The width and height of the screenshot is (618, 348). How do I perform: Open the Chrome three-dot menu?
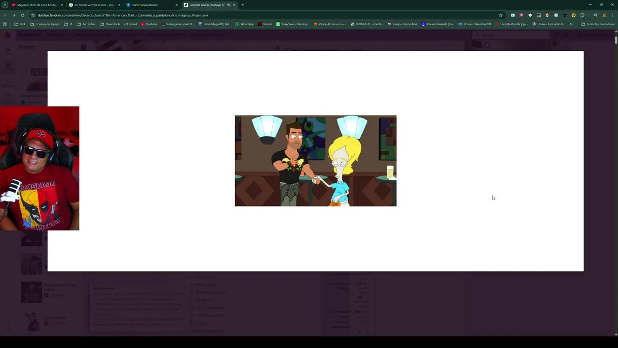tap(612, 15)
